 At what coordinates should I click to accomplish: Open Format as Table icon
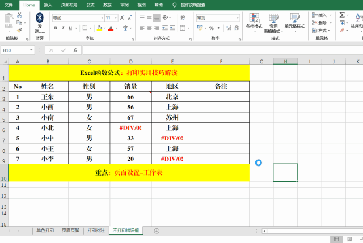[273, 18]
